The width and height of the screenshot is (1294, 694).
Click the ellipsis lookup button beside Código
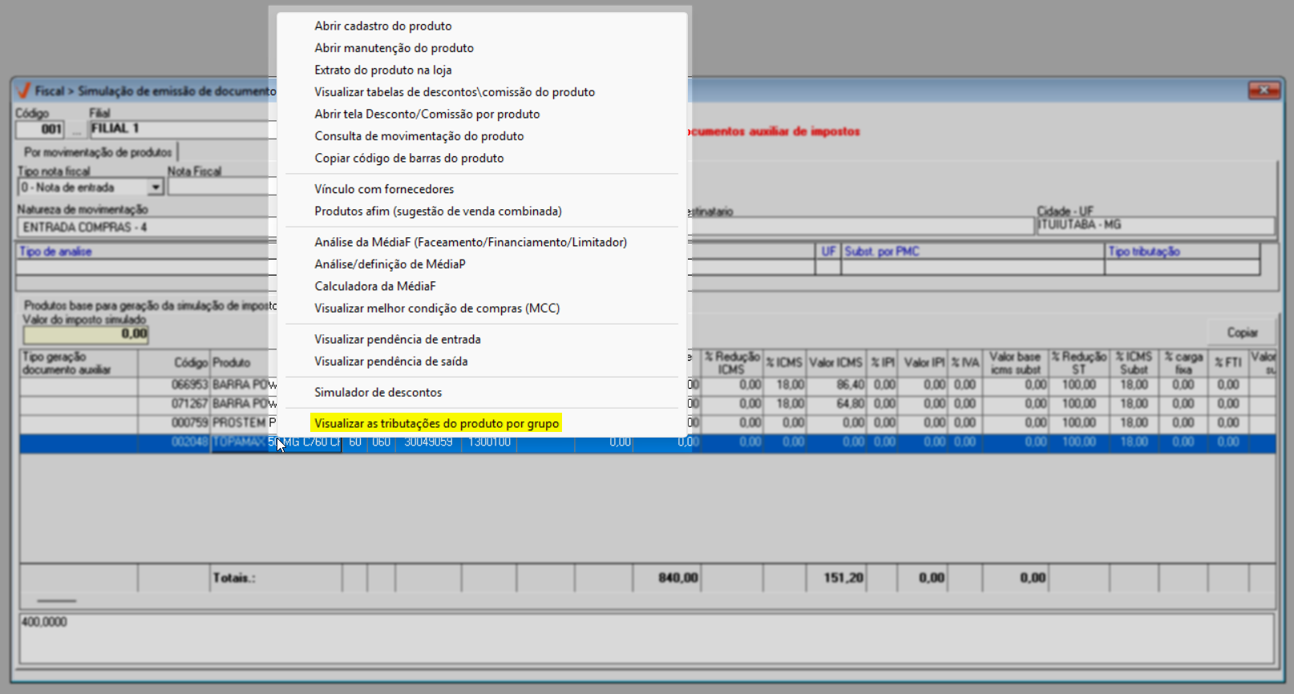[x=76, y=130]
